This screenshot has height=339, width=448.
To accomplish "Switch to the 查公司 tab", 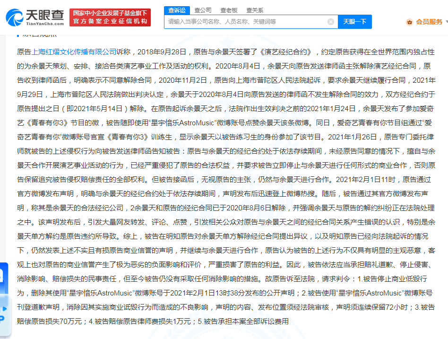I will click(203, 10).
